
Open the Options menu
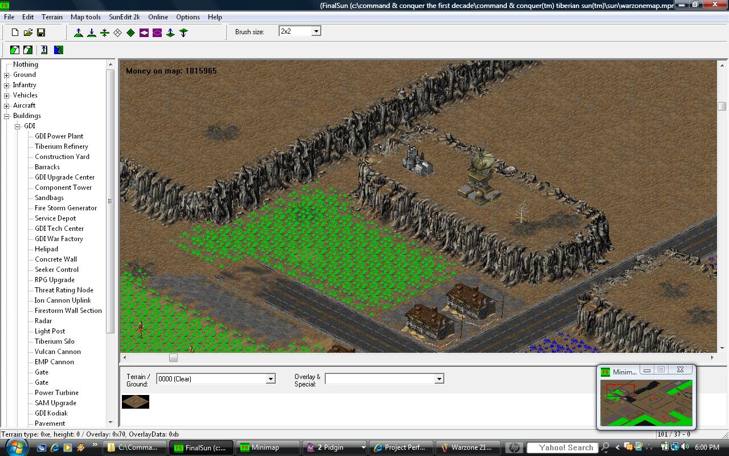(188, 17)
